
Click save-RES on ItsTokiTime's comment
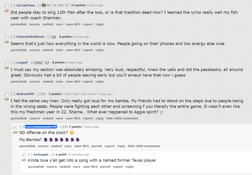pyautogui.click(x=73, y=24)
